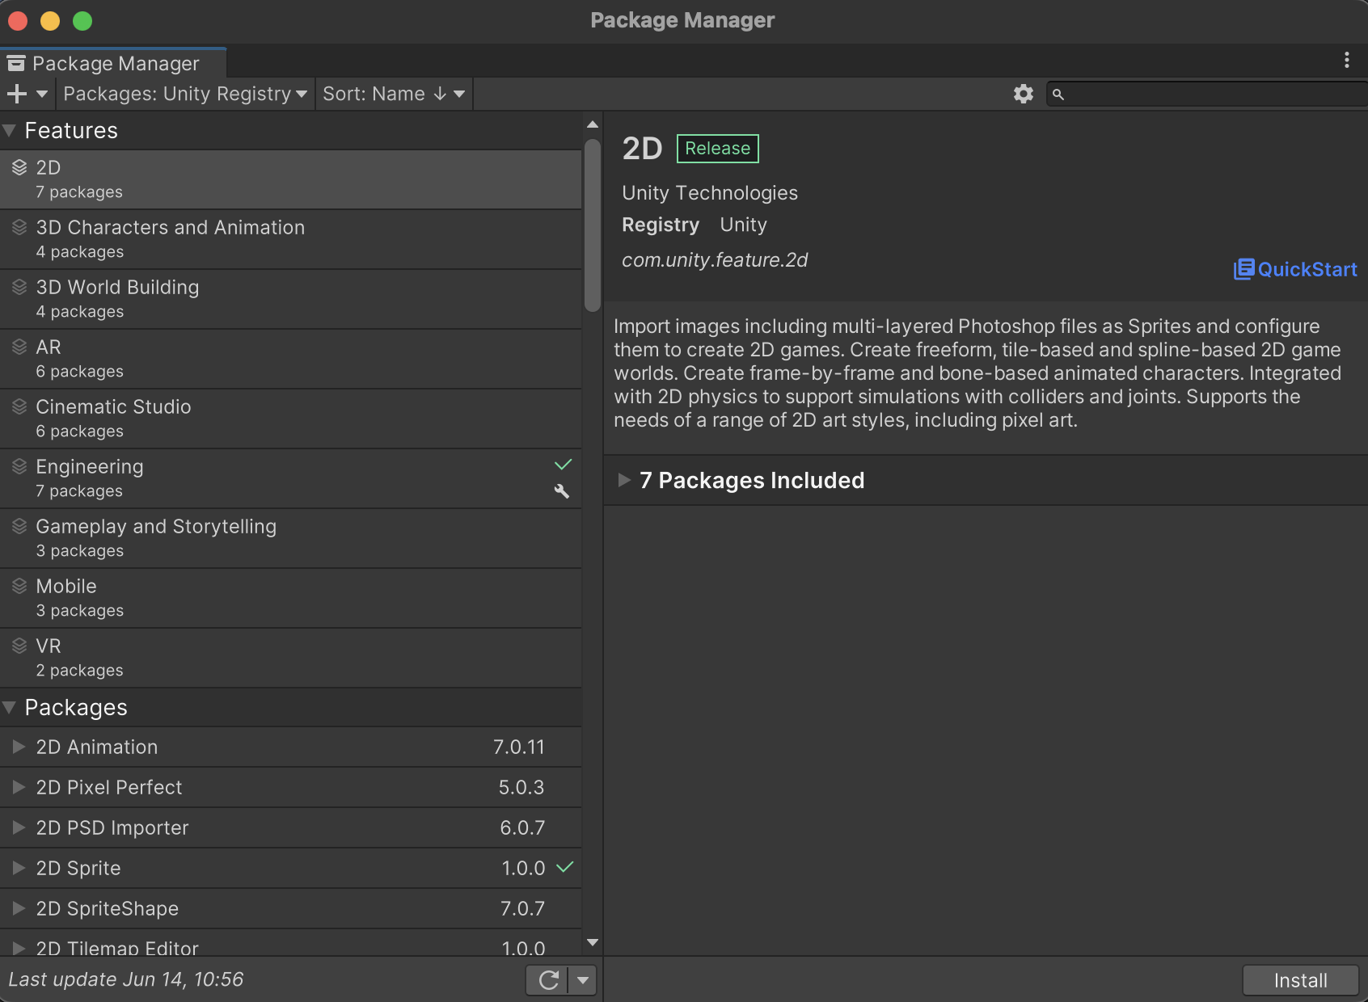Open Package Manager settings gear
Image resolution: width=1368 pixels, height=1002 pixels.
coord(1024,94)
